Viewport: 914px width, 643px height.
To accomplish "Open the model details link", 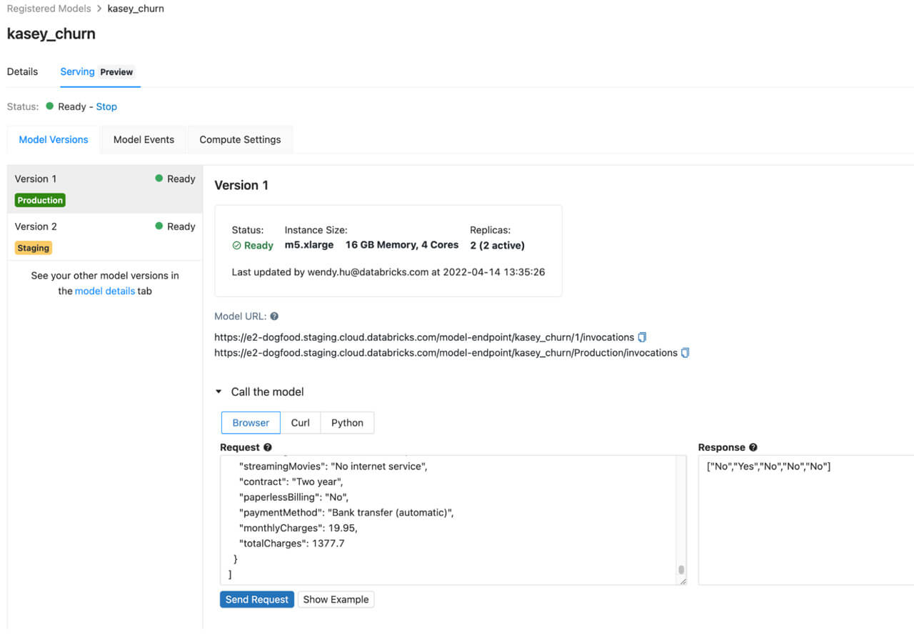I will (105, 291).
